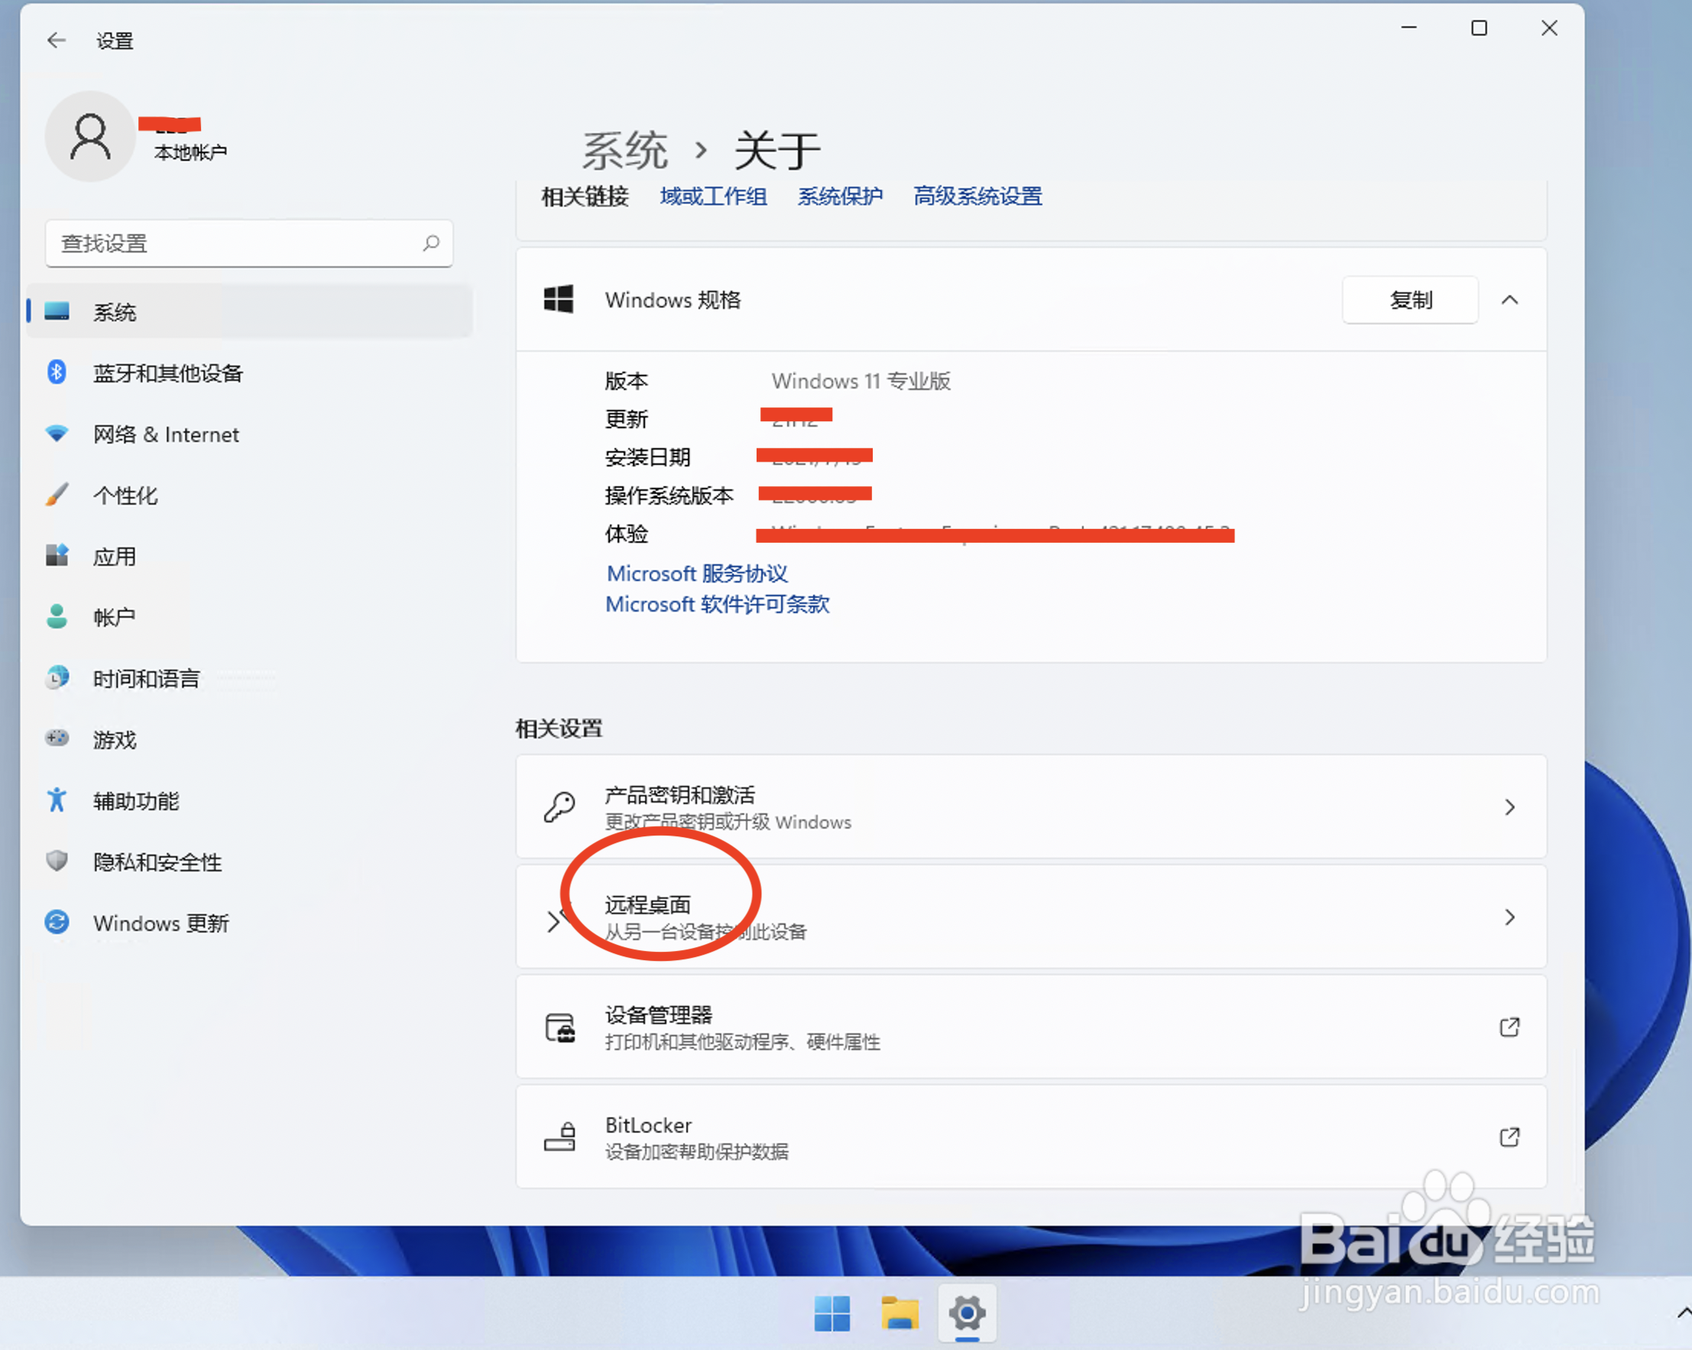Open Network & Internet settings
The height and width of the screenshot is (1350, 1692).
[x=166, y=434]
